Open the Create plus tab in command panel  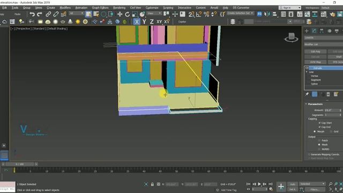307,31
